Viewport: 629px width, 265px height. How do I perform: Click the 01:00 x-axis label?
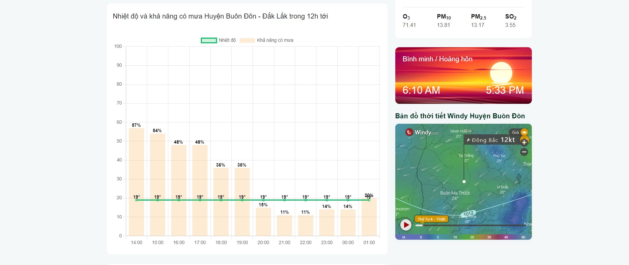[369, 242]
